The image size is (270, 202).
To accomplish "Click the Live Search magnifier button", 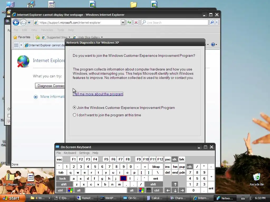I will tap(212, 22).
